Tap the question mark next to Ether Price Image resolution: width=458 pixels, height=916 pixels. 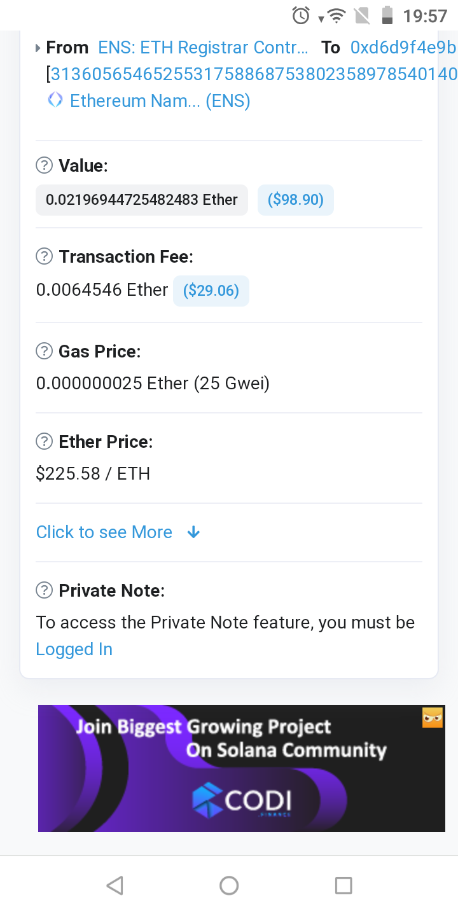(44, 441)
